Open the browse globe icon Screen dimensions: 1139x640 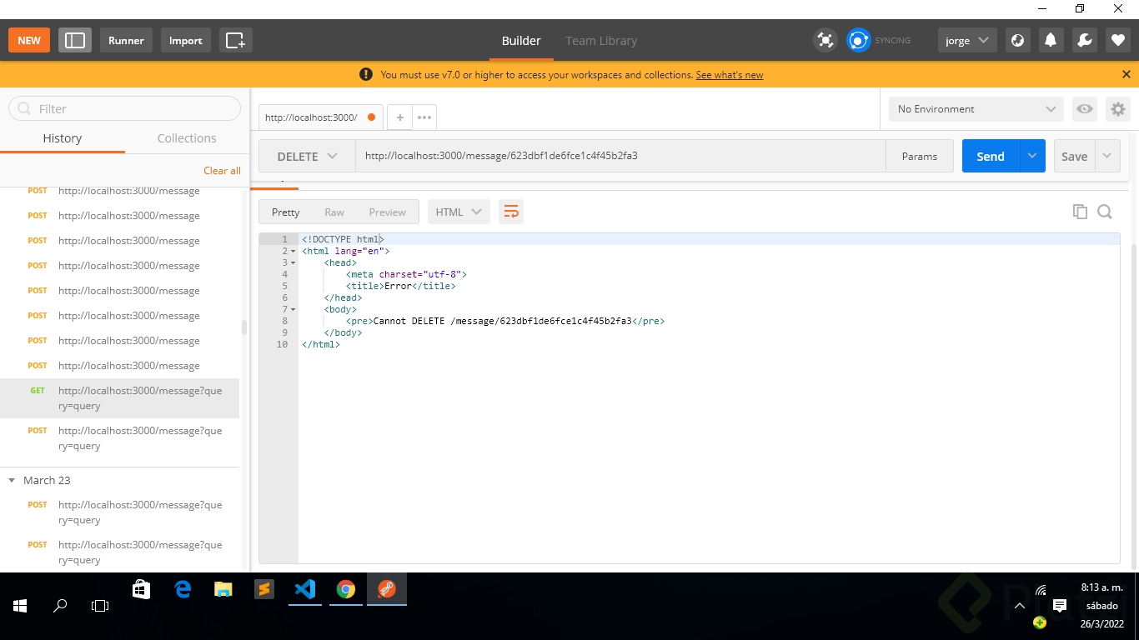(1017, 40)
